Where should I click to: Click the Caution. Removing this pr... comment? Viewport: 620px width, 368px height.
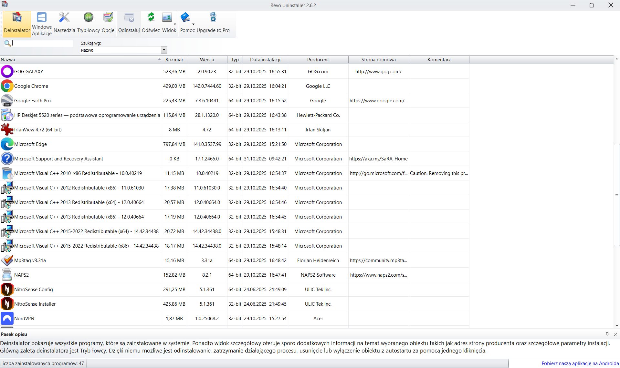(x=439, y=173)
